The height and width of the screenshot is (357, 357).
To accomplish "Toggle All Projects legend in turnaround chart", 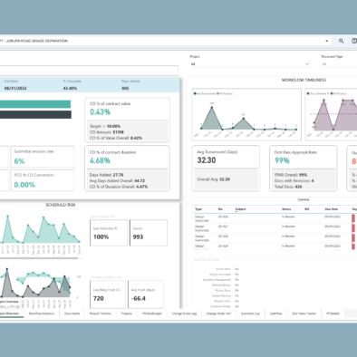I will click(x=225, y=93).
